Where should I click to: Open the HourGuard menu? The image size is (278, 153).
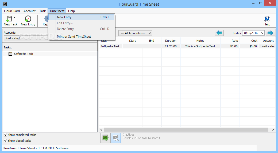click(x=12, y=11)
